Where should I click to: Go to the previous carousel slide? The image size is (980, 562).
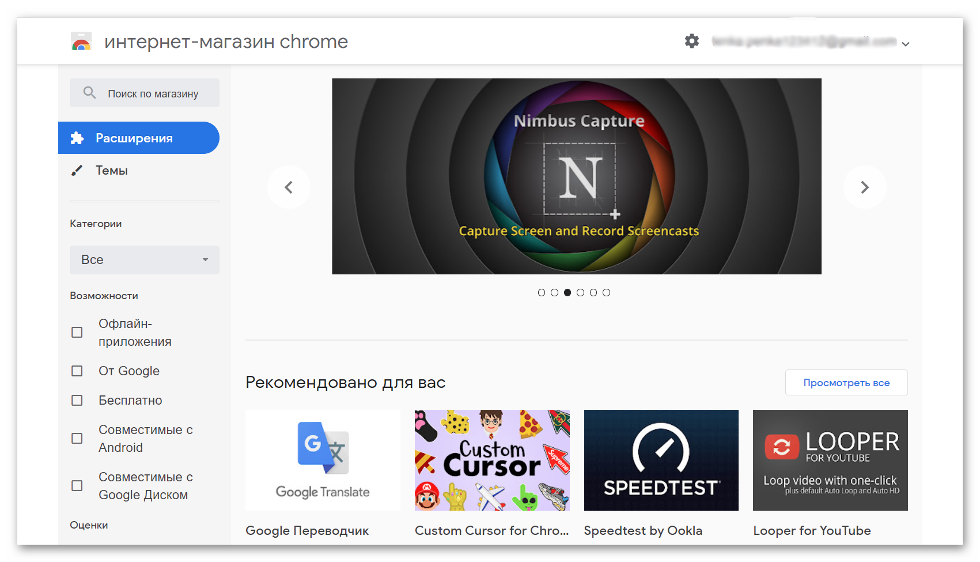point(289,187)
